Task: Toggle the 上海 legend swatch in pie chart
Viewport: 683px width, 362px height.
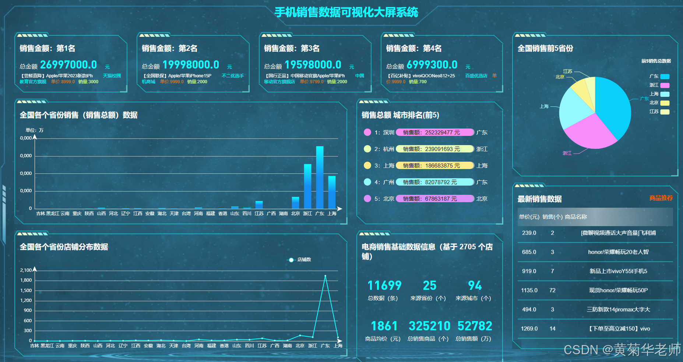Action: [x=665, y=94]
